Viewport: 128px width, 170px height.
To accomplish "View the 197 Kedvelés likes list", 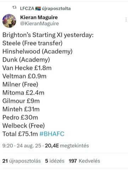I will tap(84, 161).
